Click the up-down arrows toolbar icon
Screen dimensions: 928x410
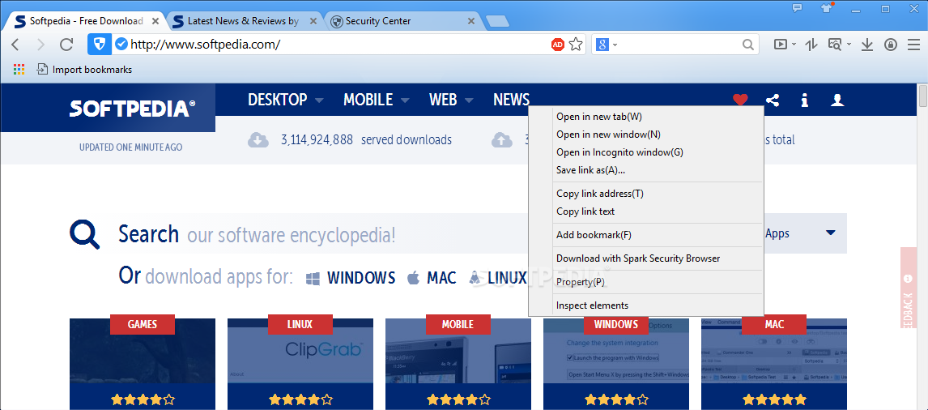click(811, 44)
